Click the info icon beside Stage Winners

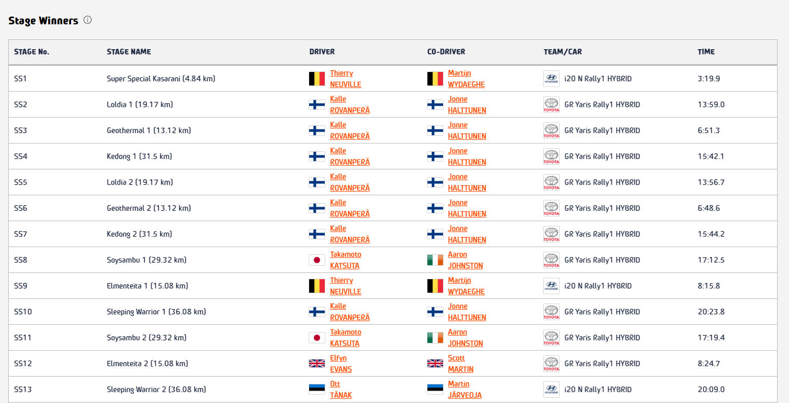[88, 20]
